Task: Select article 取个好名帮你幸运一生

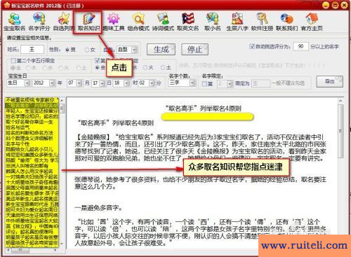Action: (x=29, y=122)
